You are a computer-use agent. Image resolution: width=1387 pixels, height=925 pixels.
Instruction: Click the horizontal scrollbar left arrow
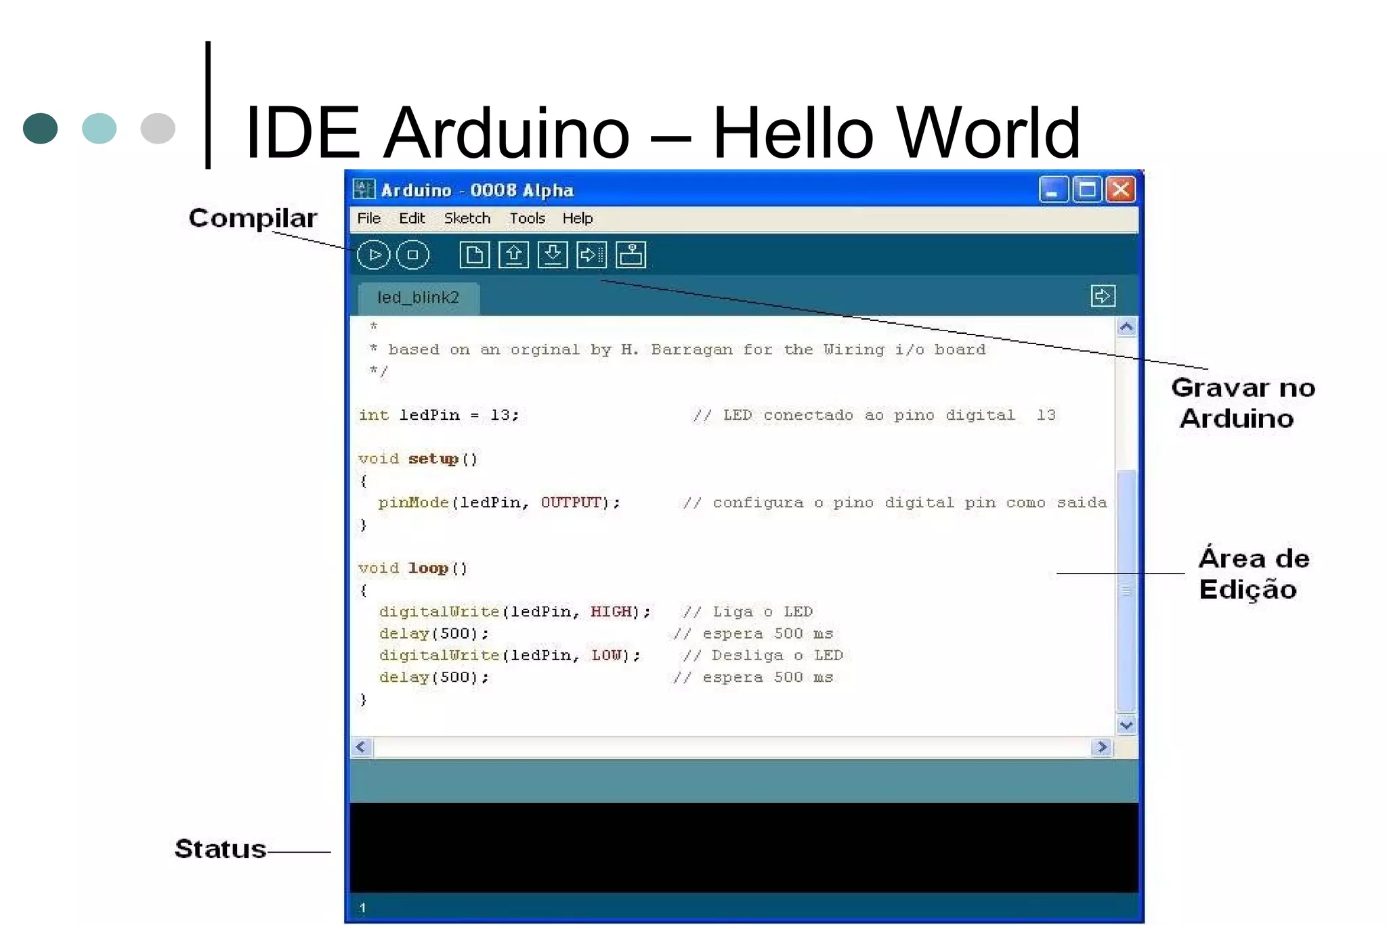(361, 747)
